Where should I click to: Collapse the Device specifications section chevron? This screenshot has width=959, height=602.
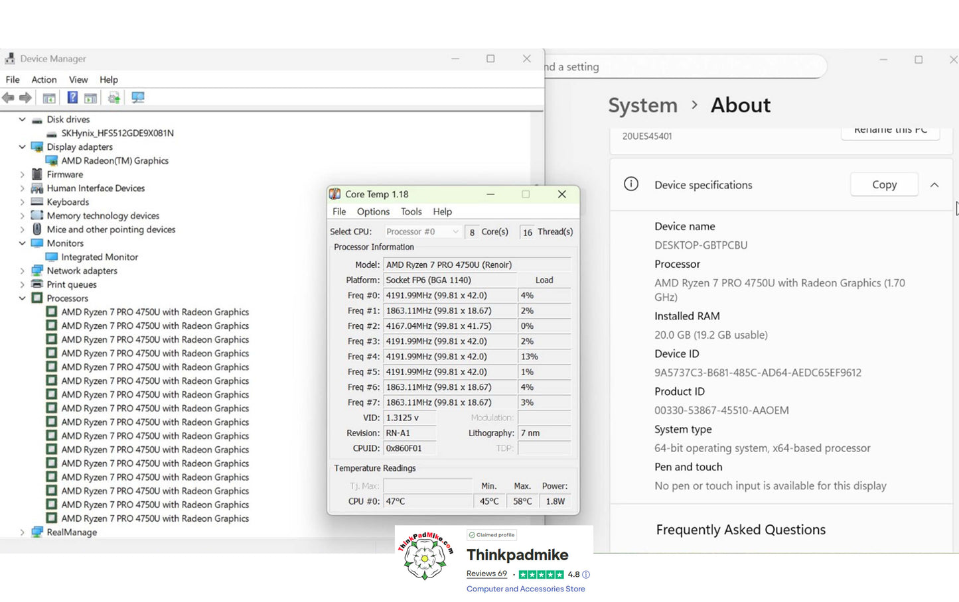point(934,185)
